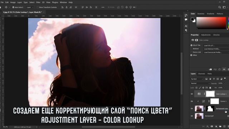Screen dimensions: 229x129
Task: Open the Opacity value dropdown arrow
Action: pos(224,83)
